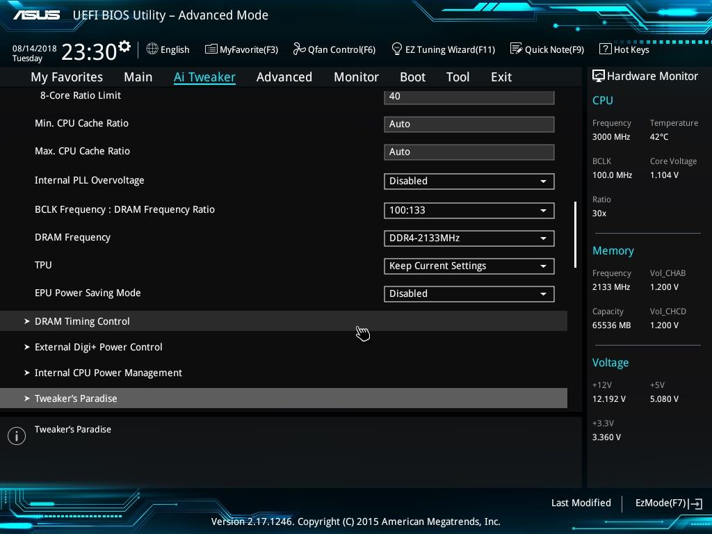This screenshot has width=712, height=534.
Task: Click the BCLK Frequency : DRAM Frequency Ratio label
Action: pyautogui.click(x=125, y=210)
